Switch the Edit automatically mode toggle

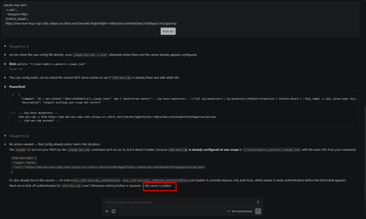pyautogui.click(x=239, y=211)
